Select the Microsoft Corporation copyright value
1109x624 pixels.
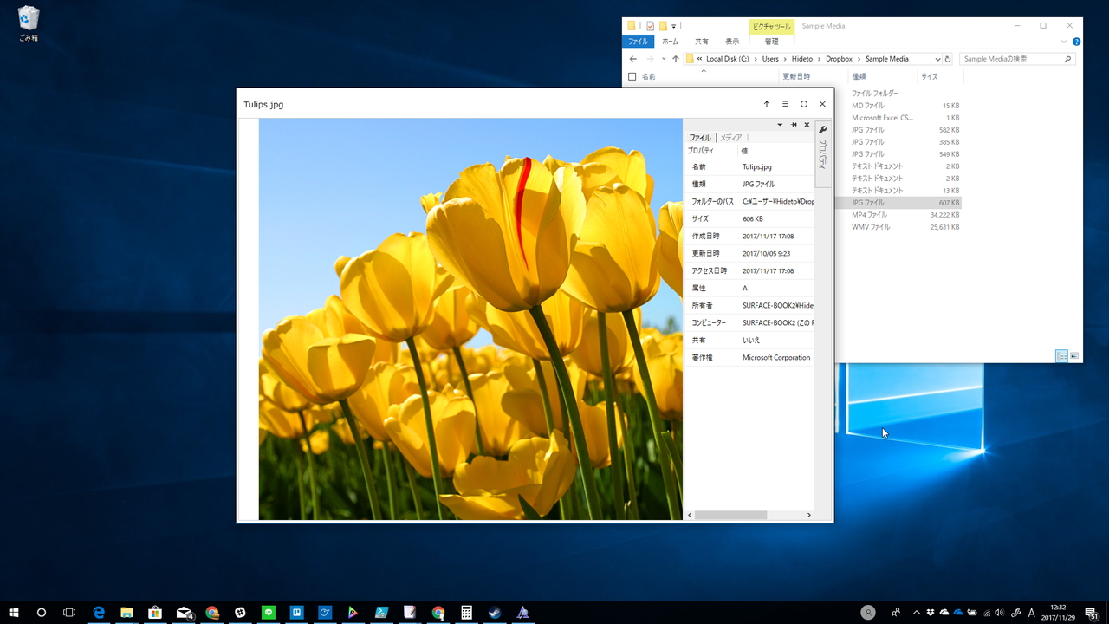776,357
